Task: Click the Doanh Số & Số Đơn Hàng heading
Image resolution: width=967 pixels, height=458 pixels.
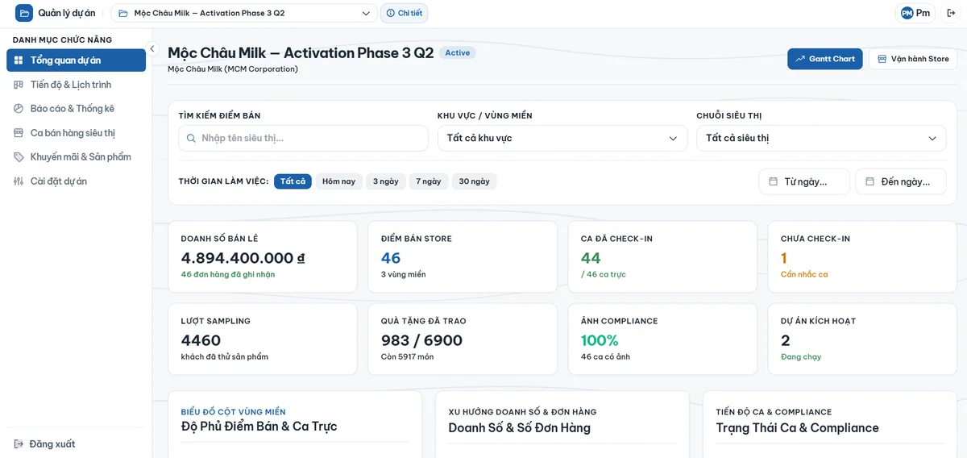Action: click(x=519, y=427)
